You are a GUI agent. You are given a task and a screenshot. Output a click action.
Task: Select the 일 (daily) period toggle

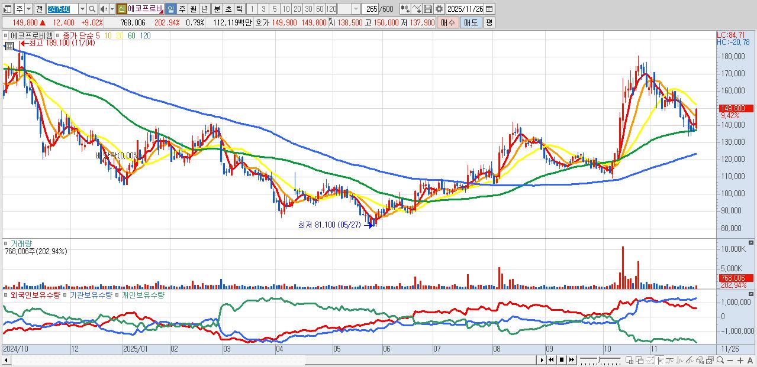[x=170, y=9]
